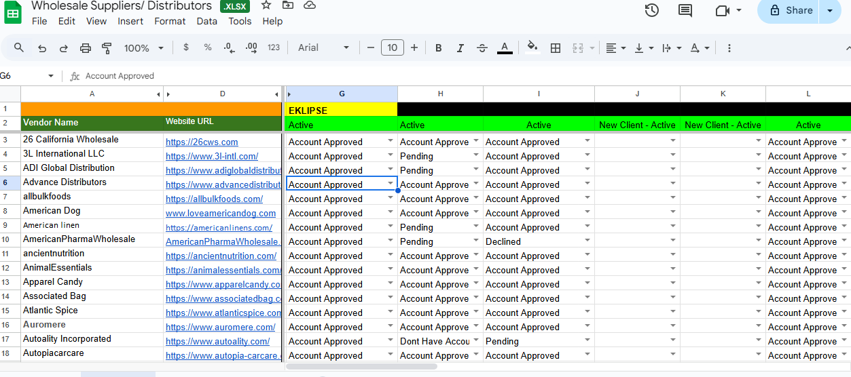This screenshot has width=851, height=377.
Task: Open the comments panel icon
Action: click(685, 10)
